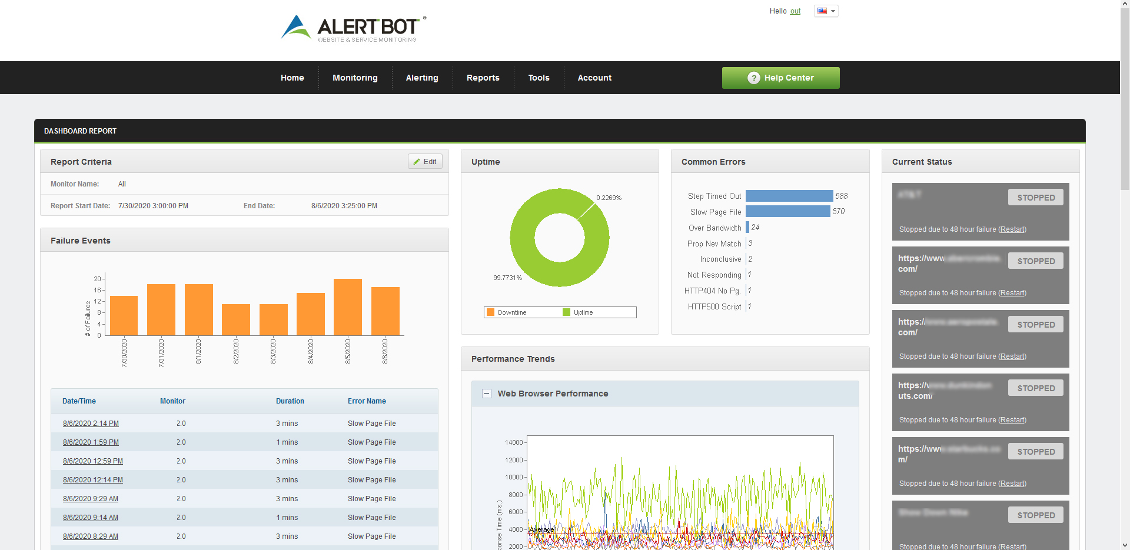
Task: Click the page scrollbar down arrow
Action: tap(1125, 545)
